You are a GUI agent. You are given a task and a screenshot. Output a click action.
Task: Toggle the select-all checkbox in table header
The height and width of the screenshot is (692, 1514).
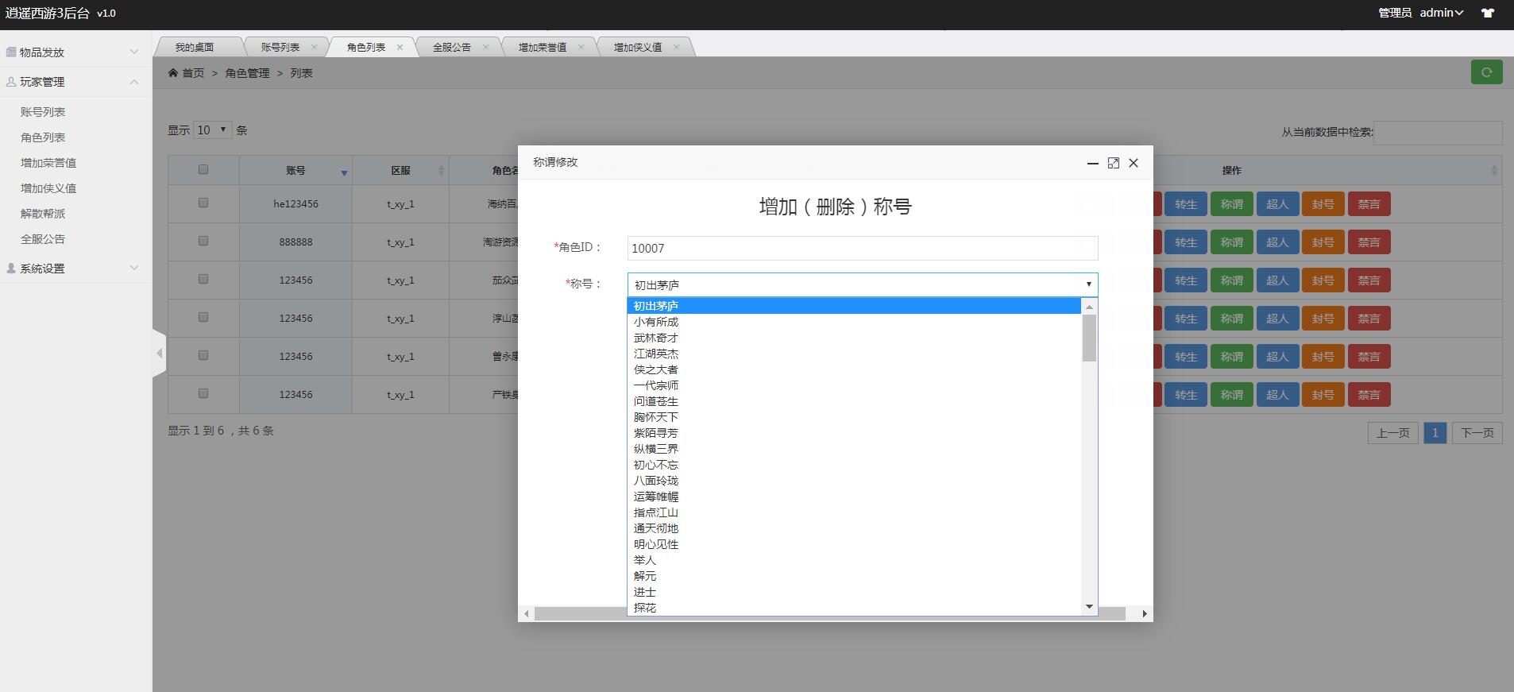pyautogui.click(x=203, y=169)
